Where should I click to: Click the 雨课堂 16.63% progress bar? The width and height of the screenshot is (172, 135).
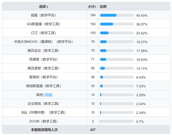click(117, 60)
